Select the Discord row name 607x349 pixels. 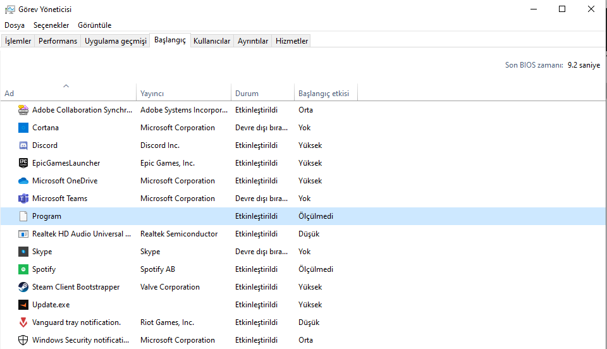pyautogui.click(x=44, y=145)
